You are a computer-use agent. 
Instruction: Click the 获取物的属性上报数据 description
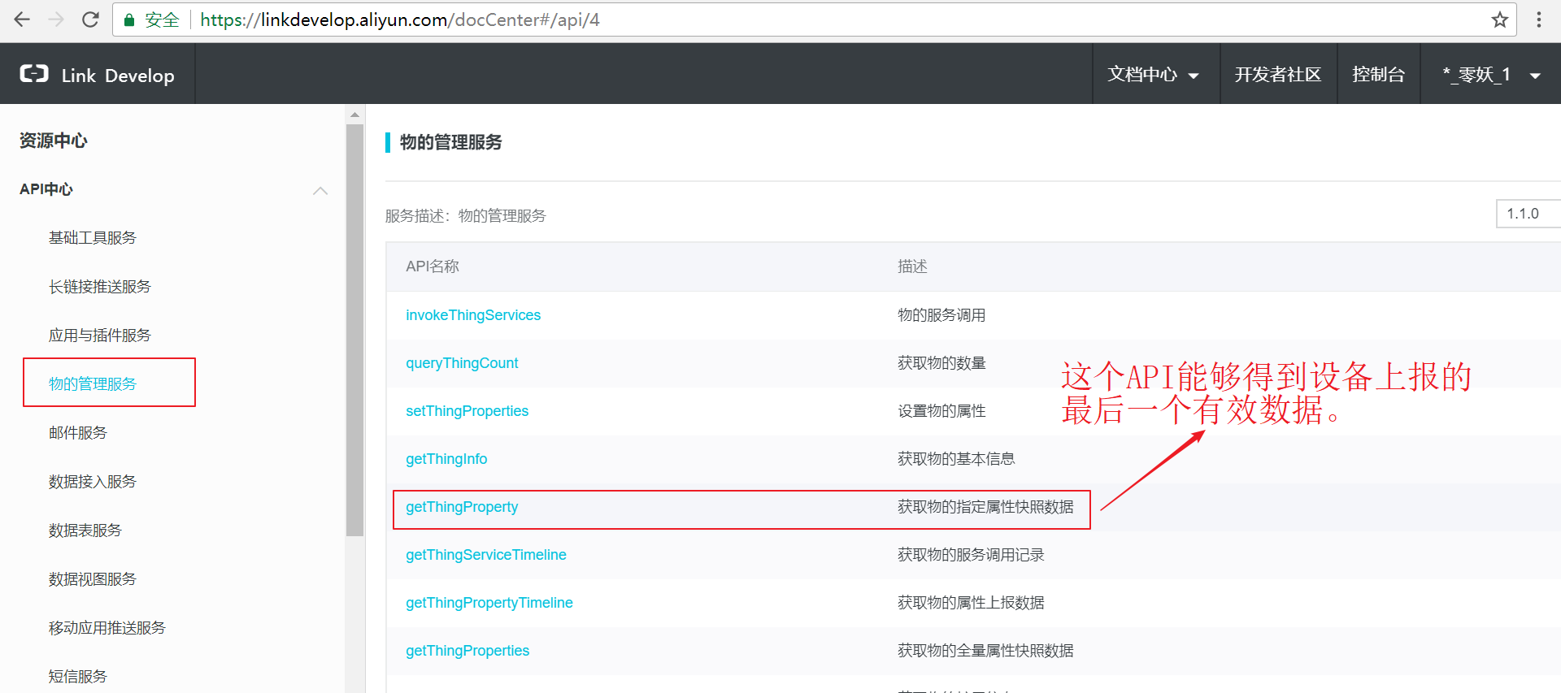[971, 603]
